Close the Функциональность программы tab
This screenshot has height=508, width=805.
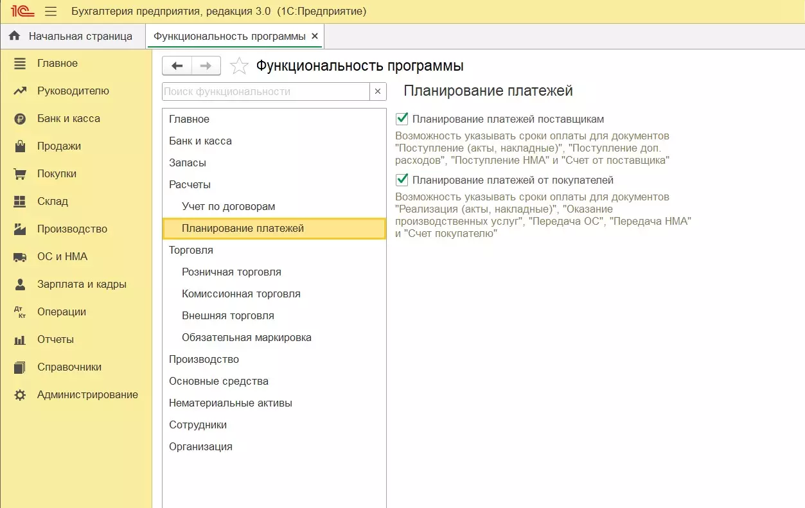click(315, 36)
